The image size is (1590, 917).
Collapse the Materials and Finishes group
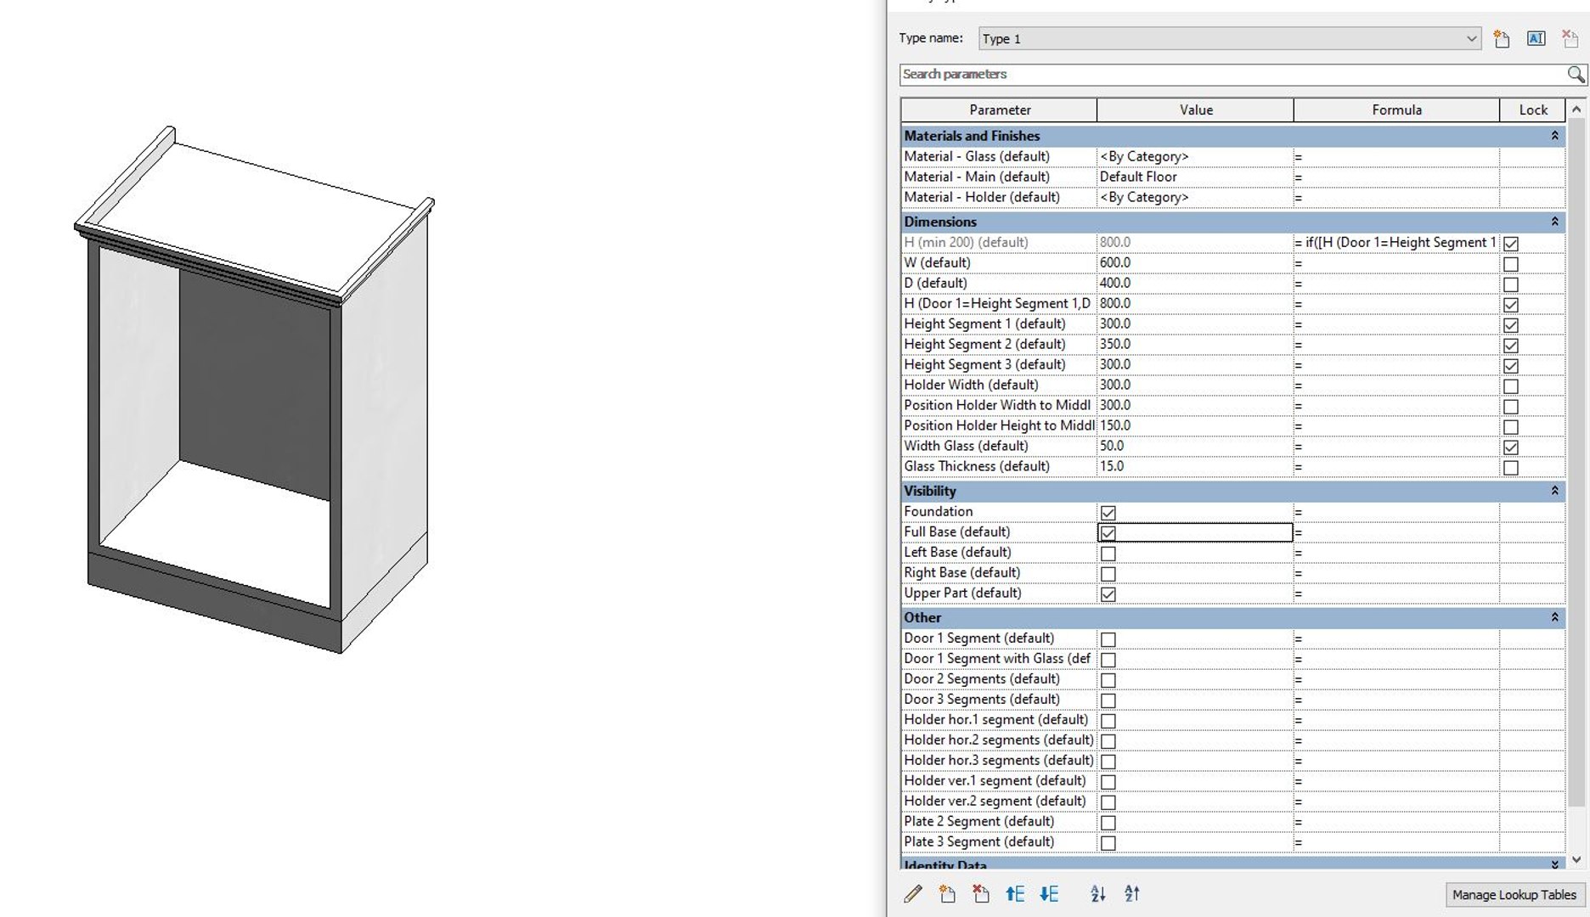[1554, 136]
